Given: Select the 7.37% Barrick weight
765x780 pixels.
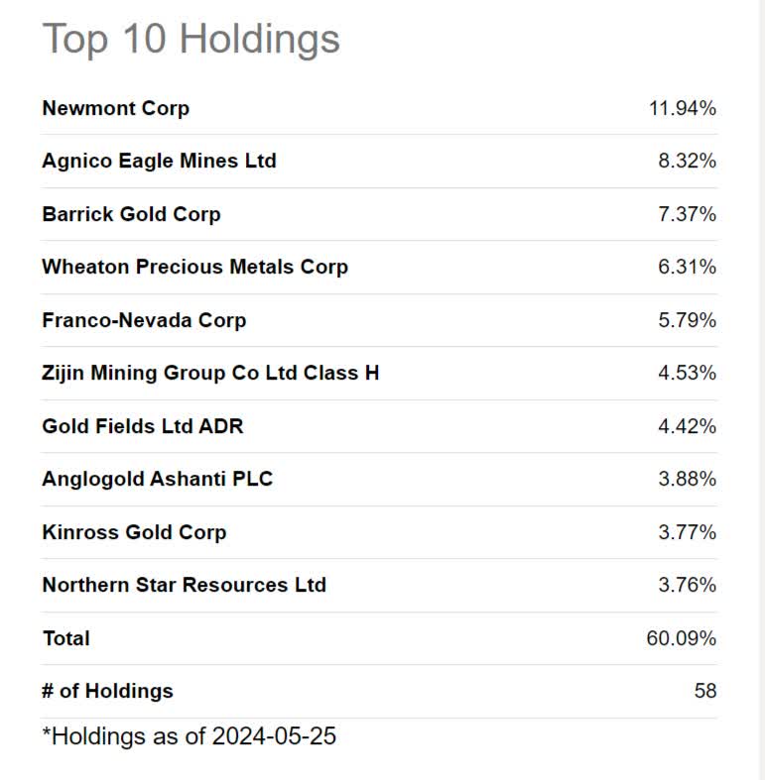Looking at the screenshot, I should click(x=688, y=214).
